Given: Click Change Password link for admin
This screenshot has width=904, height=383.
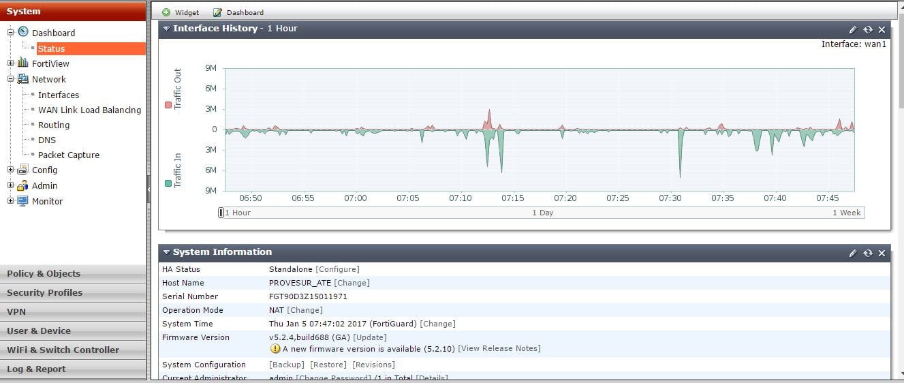Looking at the screenshot, I should tap(334, 378).
